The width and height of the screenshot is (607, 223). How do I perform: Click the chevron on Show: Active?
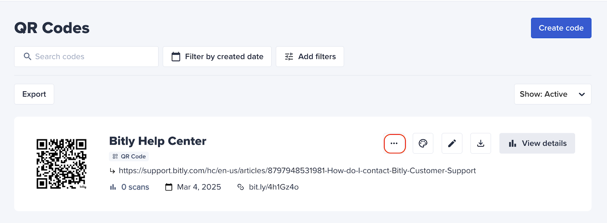(582, 94)
